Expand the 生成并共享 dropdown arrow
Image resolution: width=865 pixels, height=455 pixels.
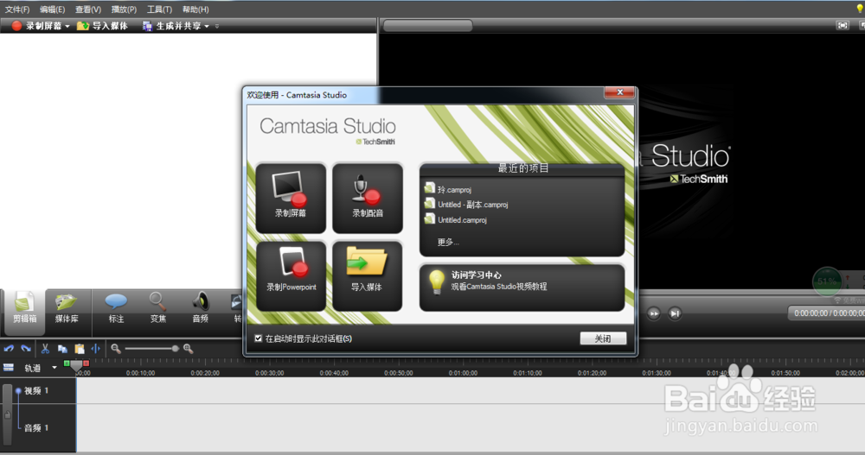[207, 26]
